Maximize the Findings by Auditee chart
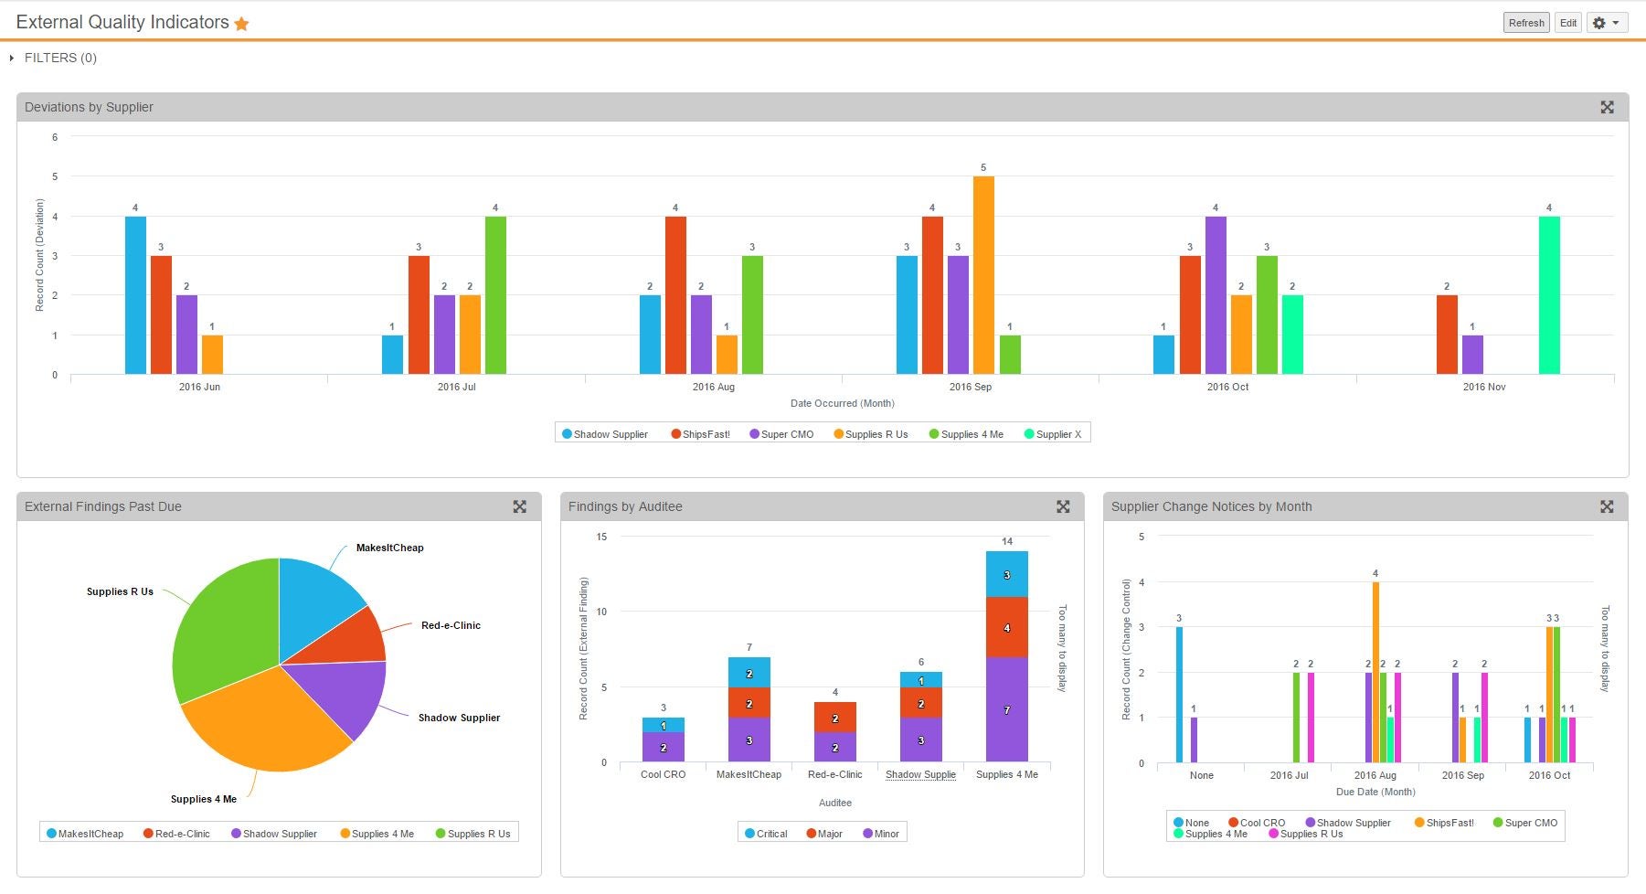 point(1063,506)
